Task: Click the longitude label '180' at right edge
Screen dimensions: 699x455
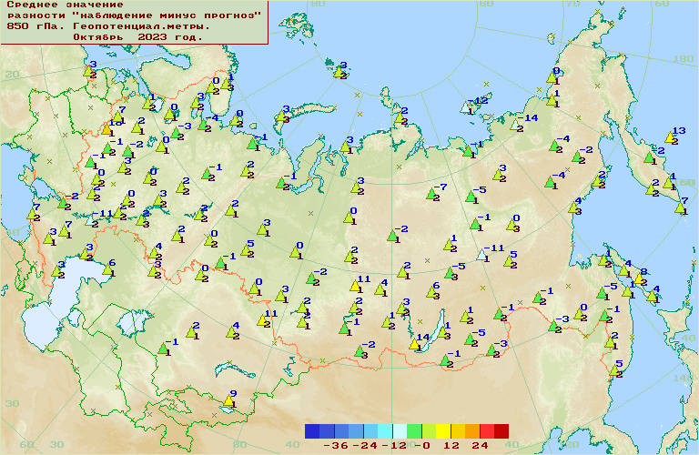Action: [x=683, y=59]
